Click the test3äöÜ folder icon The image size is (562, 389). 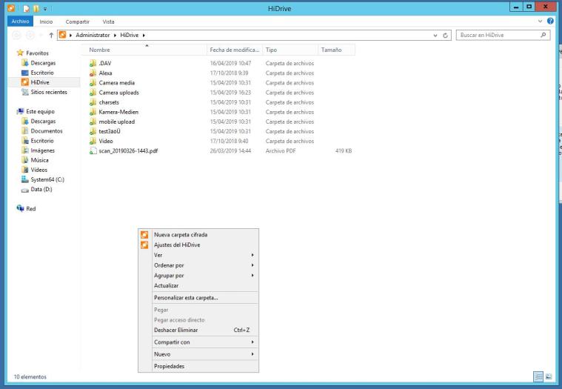coord(93,131)
